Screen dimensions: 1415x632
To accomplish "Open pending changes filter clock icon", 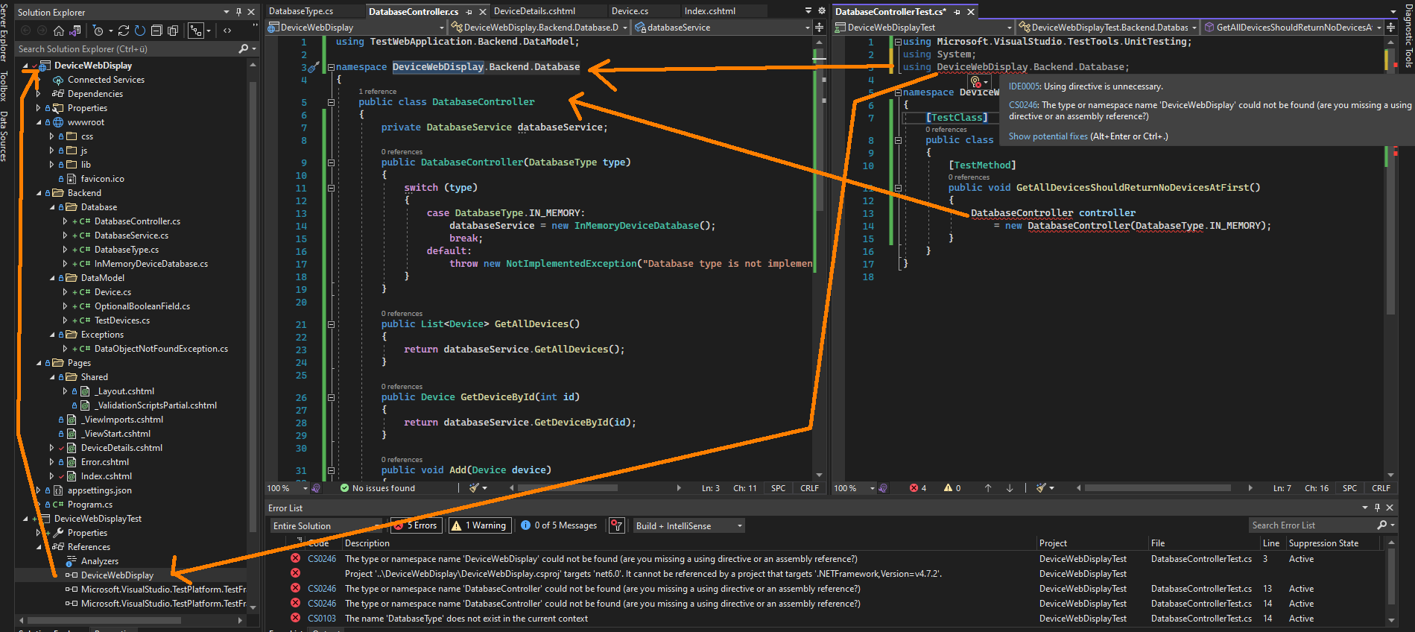I will [x=98, y=31].
